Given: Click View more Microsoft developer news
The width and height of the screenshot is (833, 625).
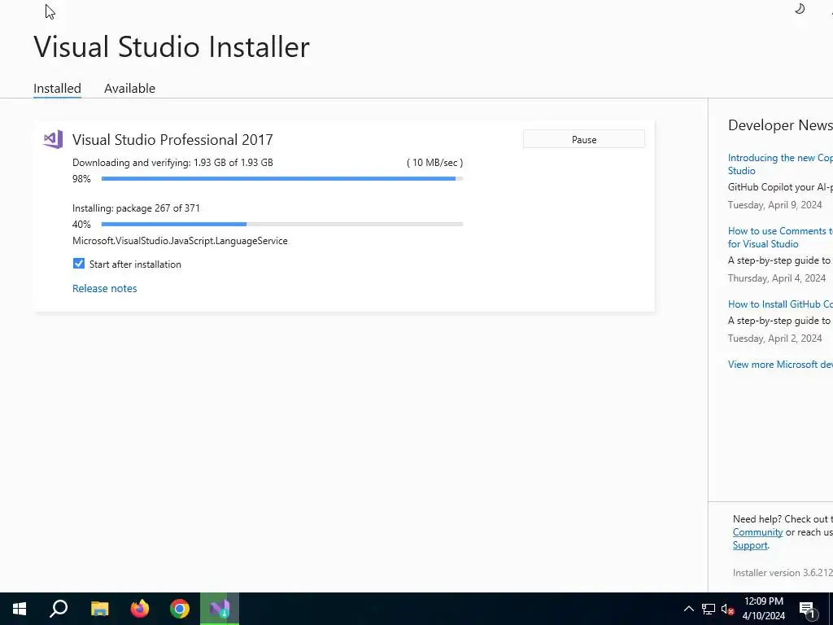Looking at the screenshot, I should pos(780,364).
